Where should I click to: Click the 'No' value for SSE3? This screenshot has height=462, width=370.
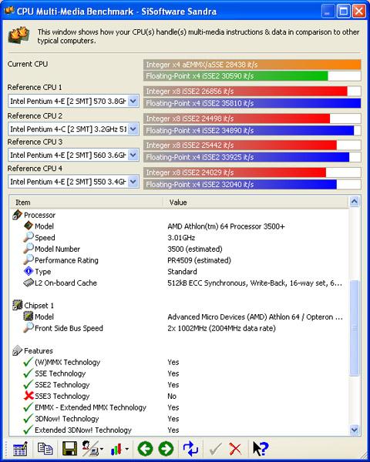click(x=172, y=397)
